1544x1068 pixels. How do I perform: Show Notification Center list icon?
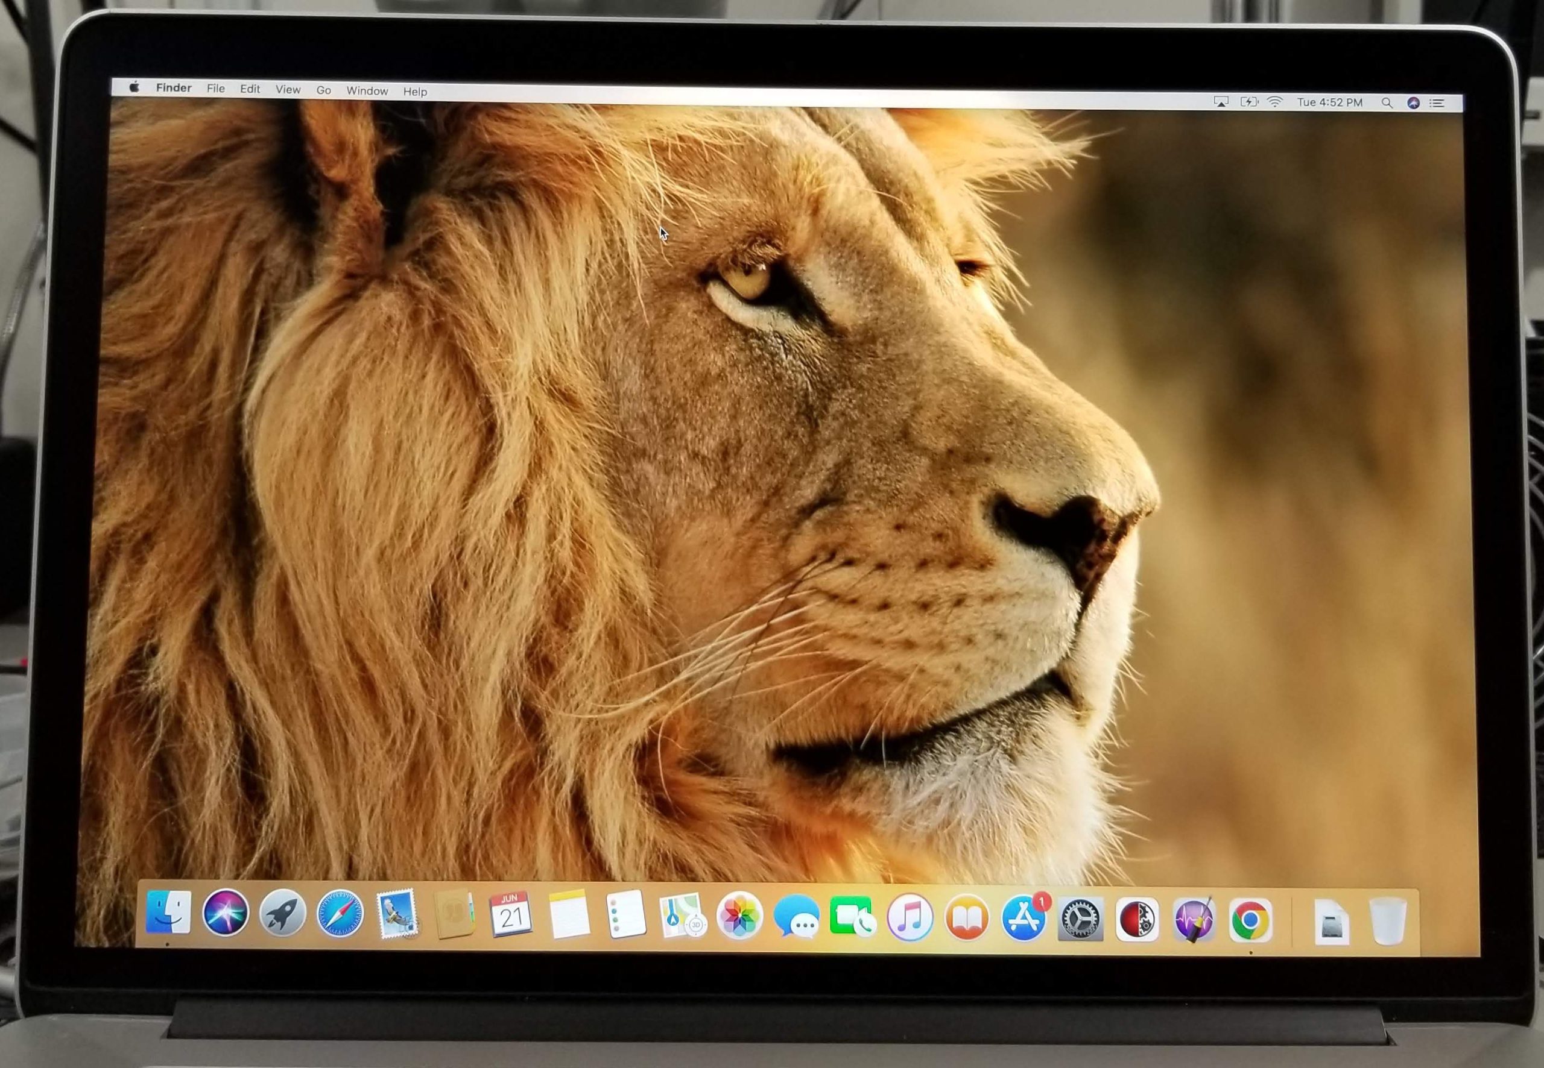click(1437, 104)
